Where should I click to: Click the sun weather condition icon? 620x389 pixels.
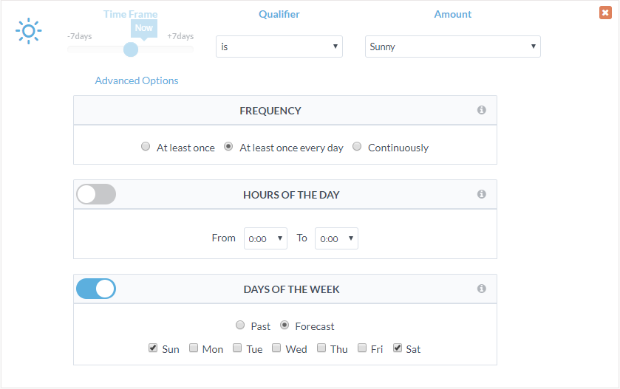click(x=29, y=31)
